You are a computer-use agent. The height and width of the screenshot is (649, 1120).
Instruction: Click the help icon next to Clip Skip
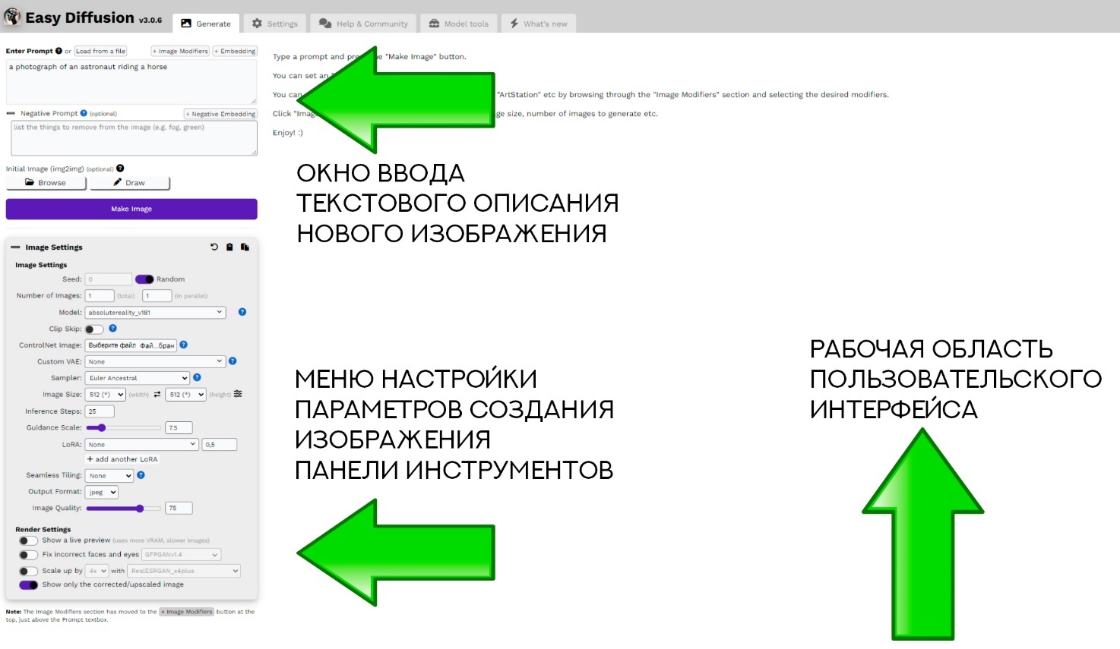point(112,329)
